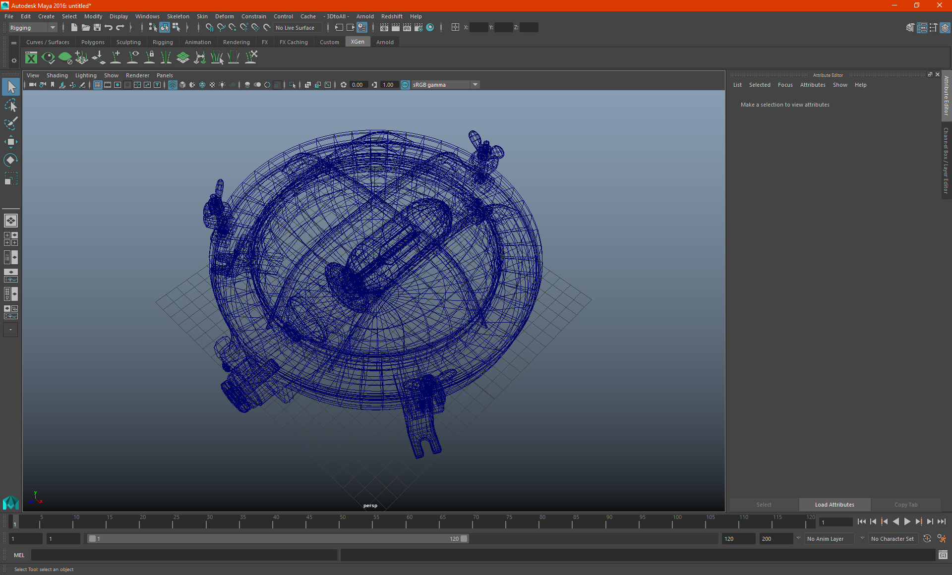Open the Polygons menu tab

point(93,42)
